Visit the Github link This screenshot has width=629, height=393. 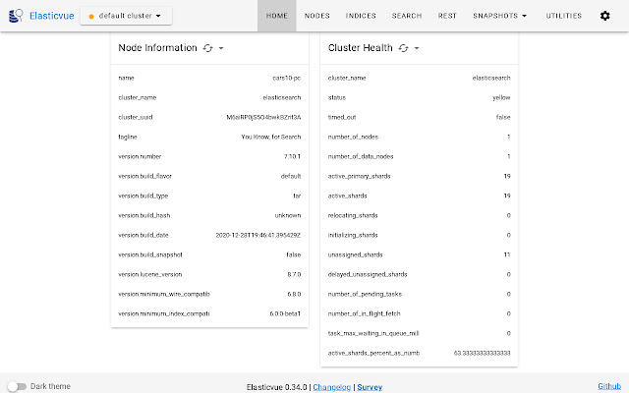click(x=609, y=386)
